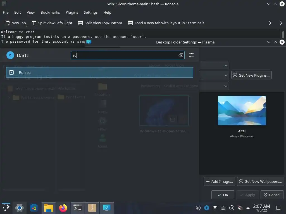
Task: Open the clipboard tray icon
Action: coord(215,208)
